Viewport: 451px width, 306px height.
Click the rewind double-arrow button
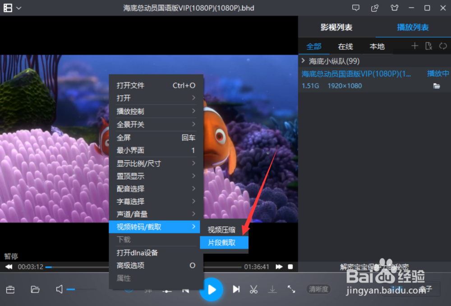coord(9,267)
